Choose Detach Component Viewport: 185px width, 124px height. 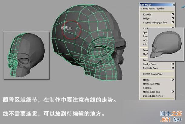coord(153,74)
